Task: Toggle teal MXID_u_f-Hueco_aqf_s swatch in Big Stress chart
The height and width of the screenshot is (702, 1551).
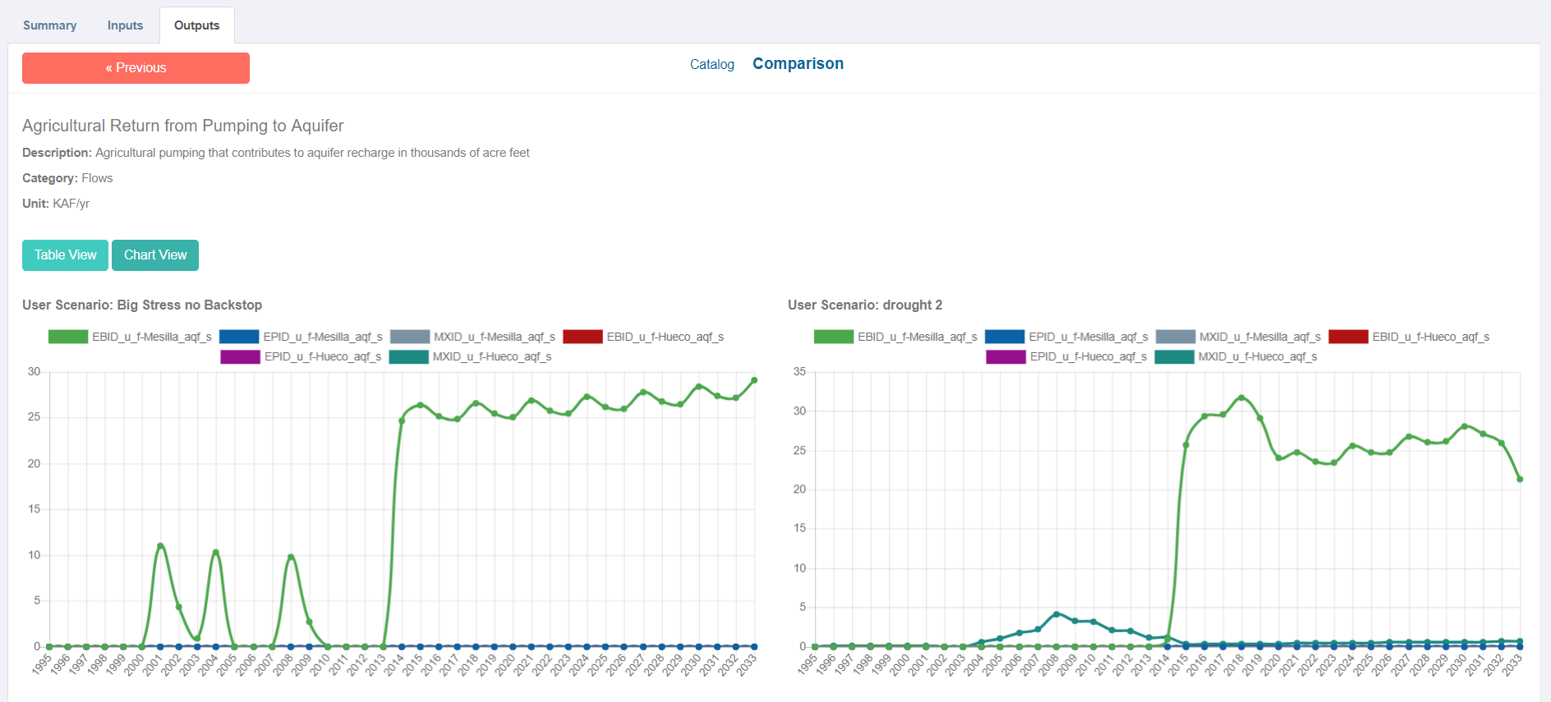Action: pos(408,356)
